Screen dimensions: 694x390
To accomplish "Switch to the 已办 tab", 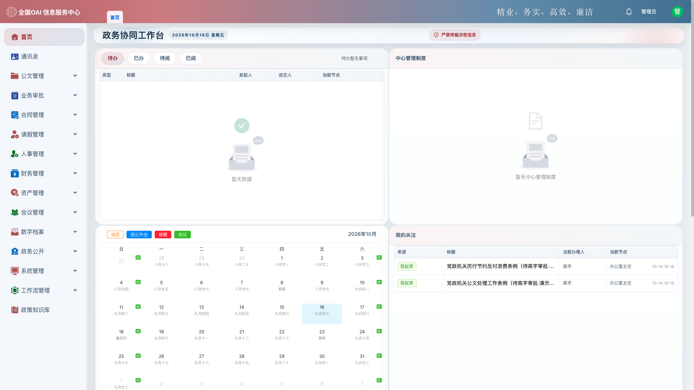I will click(x=139, y=58).
